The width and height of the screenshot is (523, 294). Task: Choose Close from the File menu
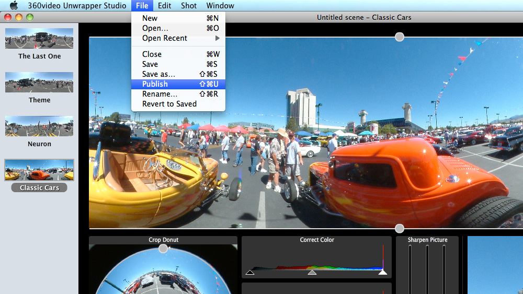[x=178, y=54]
